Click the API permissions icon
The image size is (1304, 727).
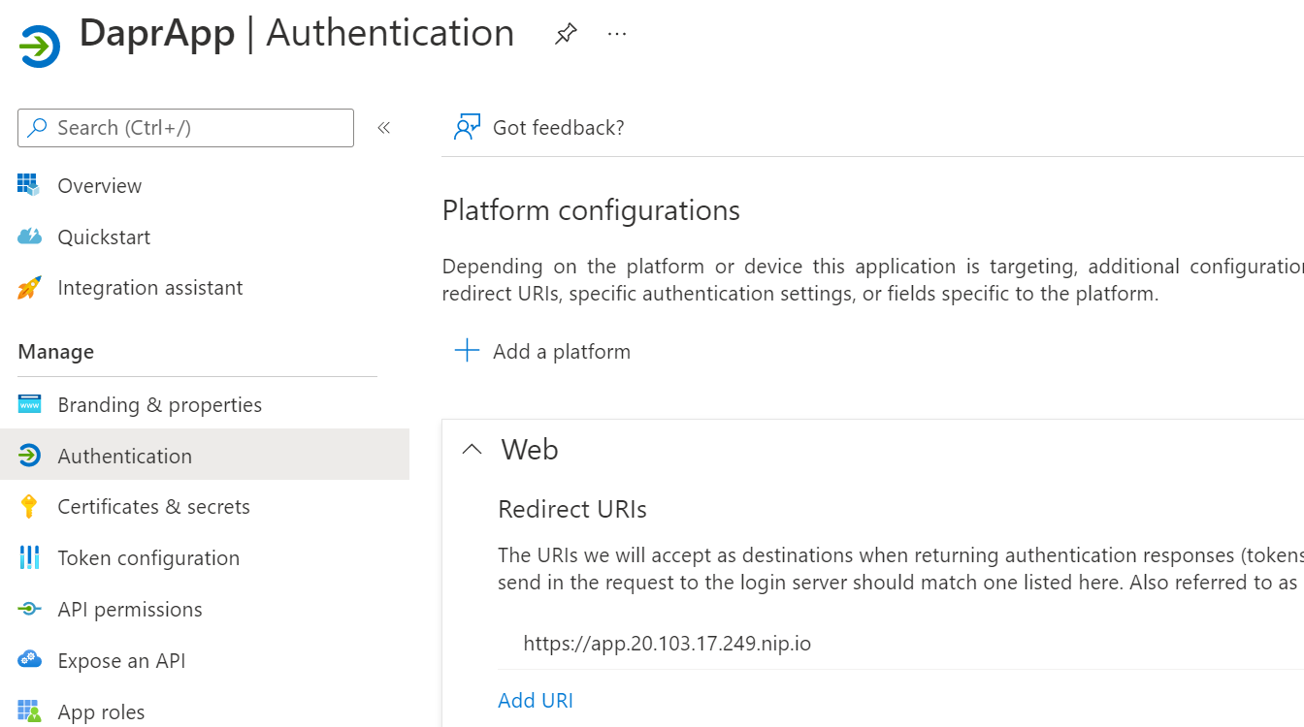tap(30, 609)
